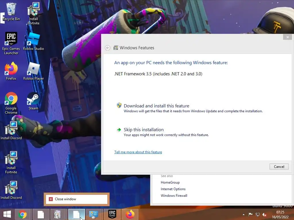
Task: Click the Cancel button
Action: tap(279, 167)
